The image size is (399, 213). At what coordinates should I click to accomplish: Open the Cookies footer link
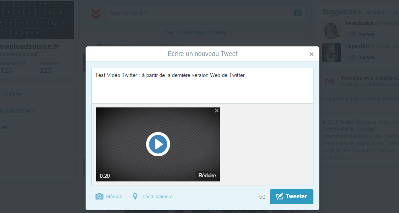click(x=365, y=129)
